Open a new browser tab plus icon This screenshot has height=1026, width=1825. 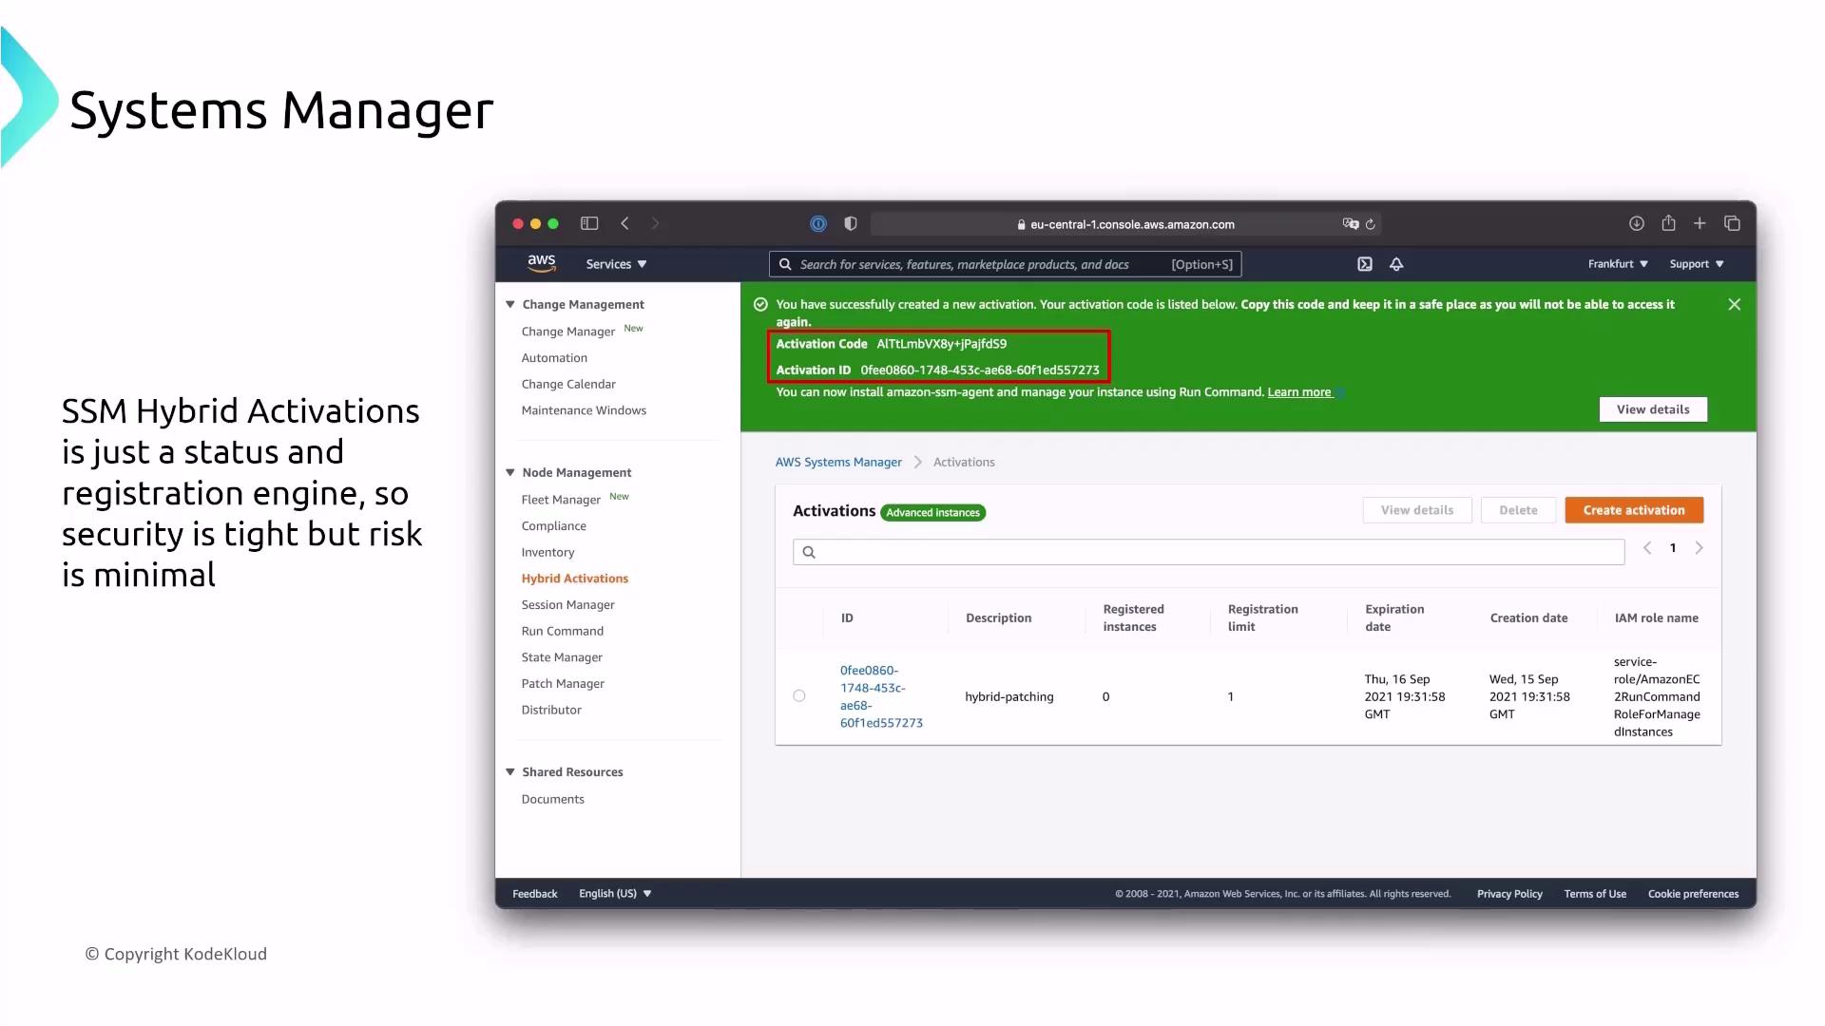1700,224
